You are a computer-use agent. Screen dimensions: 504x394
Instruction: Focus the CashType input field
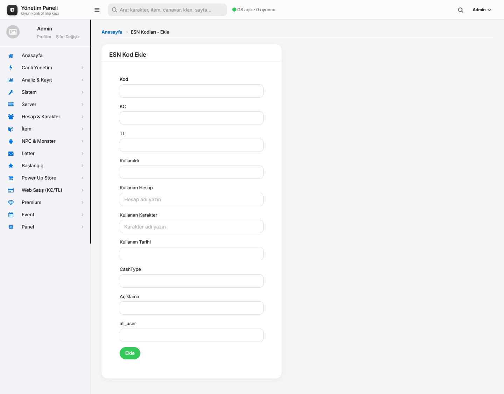(x=191, y=281)
